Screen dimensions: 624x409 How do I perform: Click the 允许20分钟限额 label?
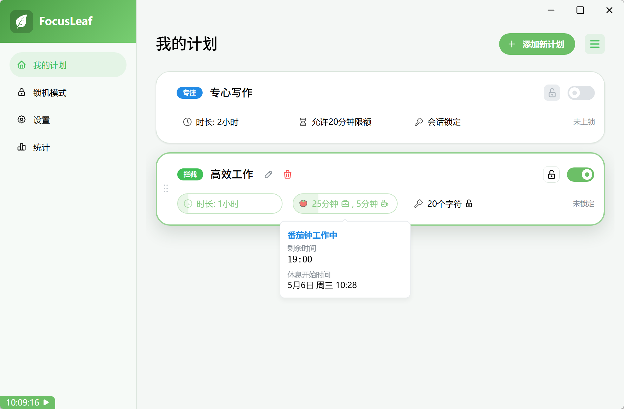pyautogui.click(x=341, y=122)
